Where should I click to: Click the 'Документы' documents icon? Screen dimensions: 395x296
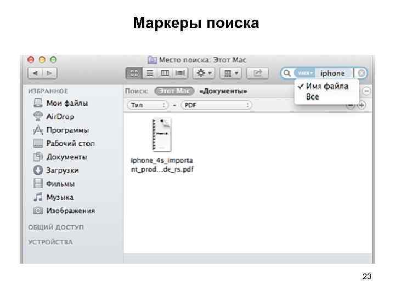tap(38, 157)
